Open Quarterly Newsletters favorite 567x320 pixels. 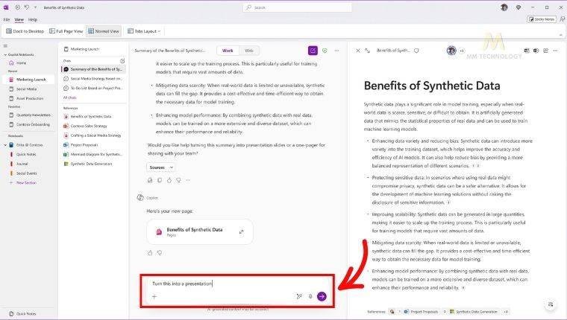pyautogui.click(x=30, y=115)
